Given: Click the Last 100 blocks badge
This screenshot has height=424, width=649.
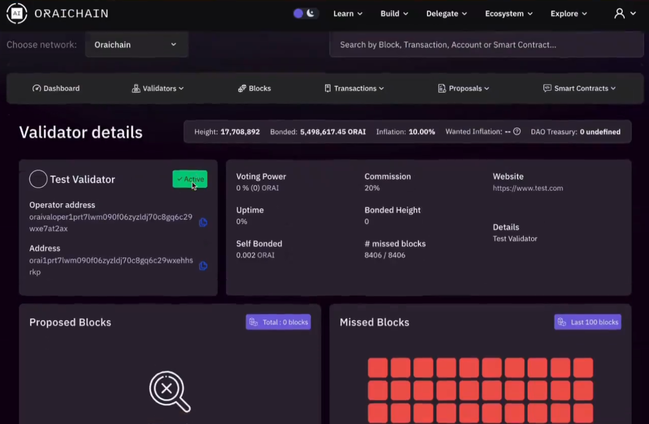Looking at the screenshot, I should click(588, 322).
